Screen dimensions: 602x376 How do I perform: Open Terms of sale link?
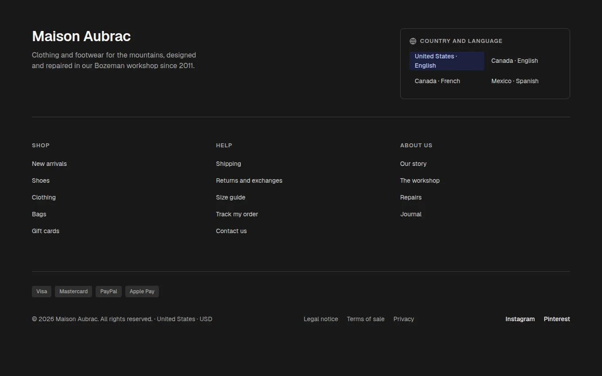pos(366,319)
